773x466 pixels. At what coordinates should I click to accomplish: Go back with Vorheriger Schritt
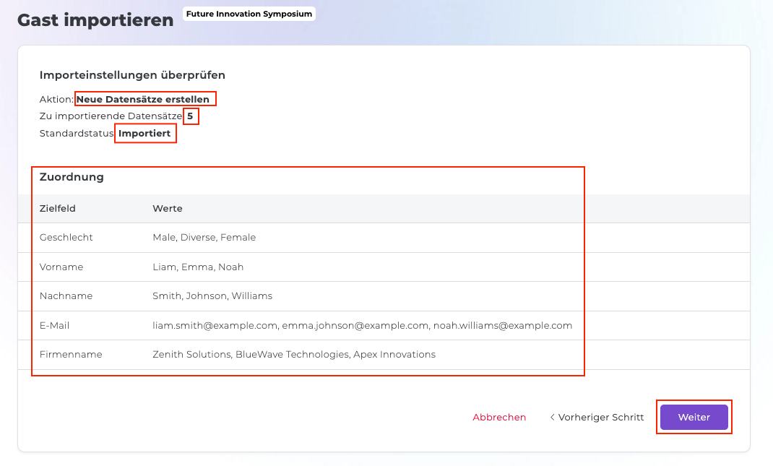click(x=597, y=417)
